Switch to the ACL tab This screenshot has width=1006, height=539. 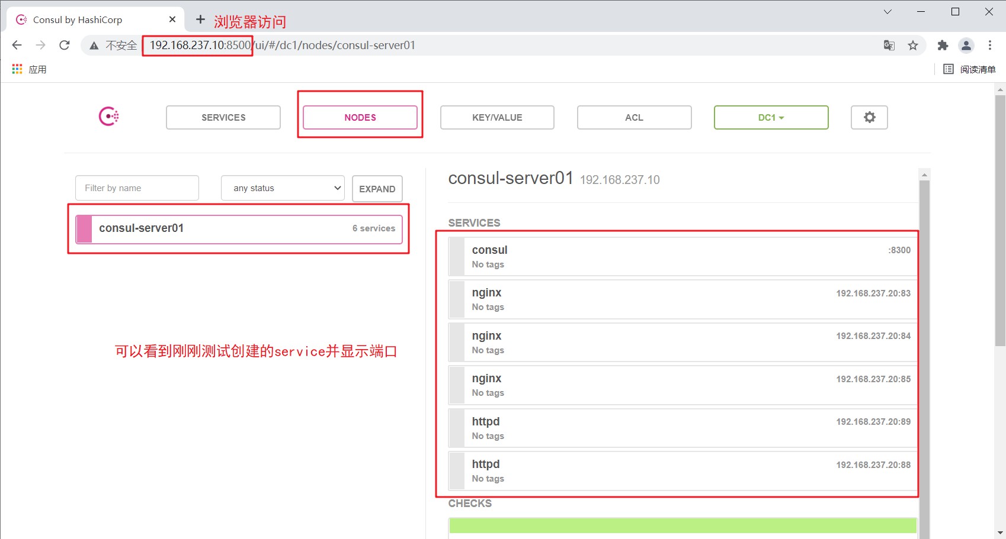pyautogui.click(x=634, y=117)
